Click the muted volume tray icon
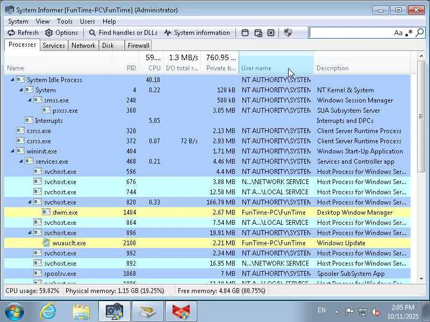Viewport: 430px width, 322px height. click(376, 312)
